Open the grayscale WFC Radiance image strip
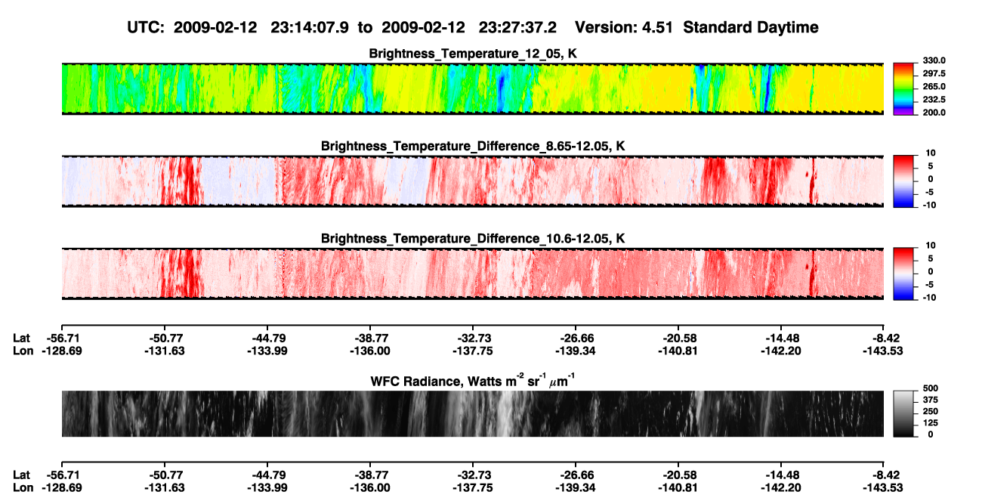Screen dimensions: 982x504 coord(473,414)
